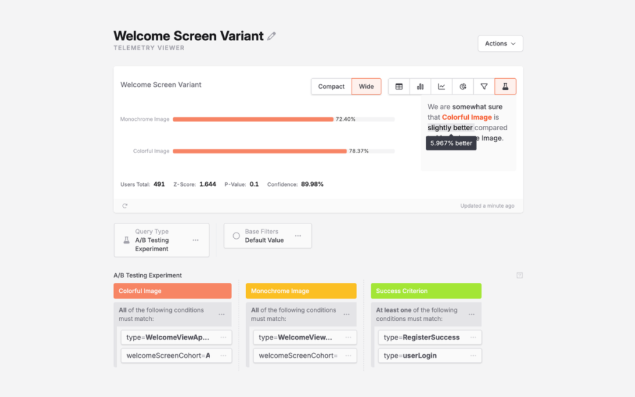The image size is (635, 397).
Task: Switch to Wide layout
Action: click(x=366, y=86)
